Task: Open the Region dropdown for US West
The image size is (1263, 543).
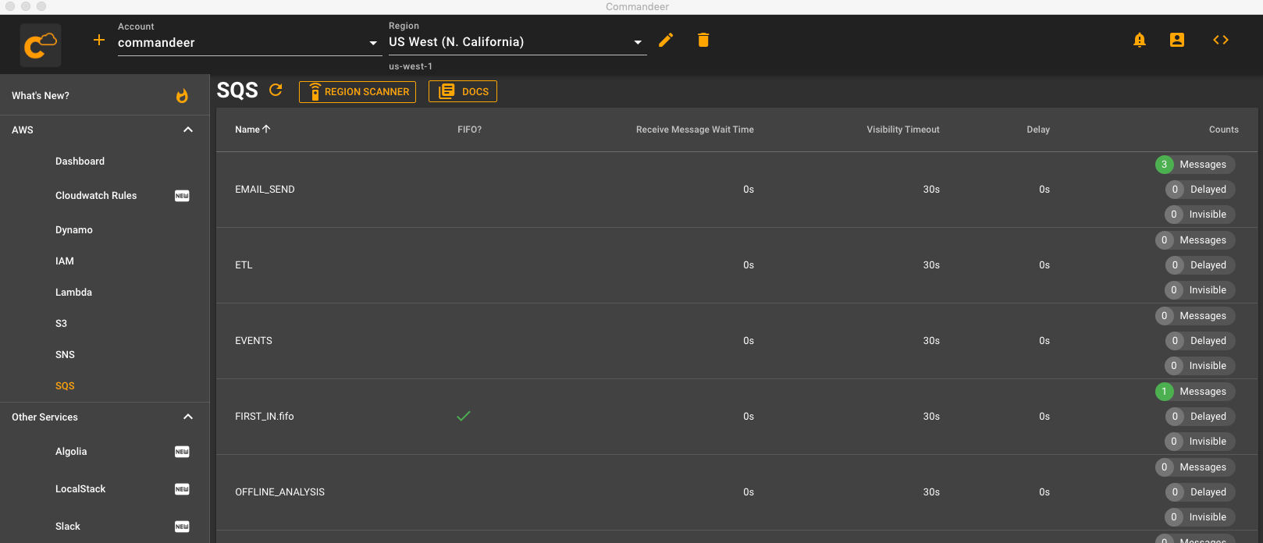Action: (518, 42)
